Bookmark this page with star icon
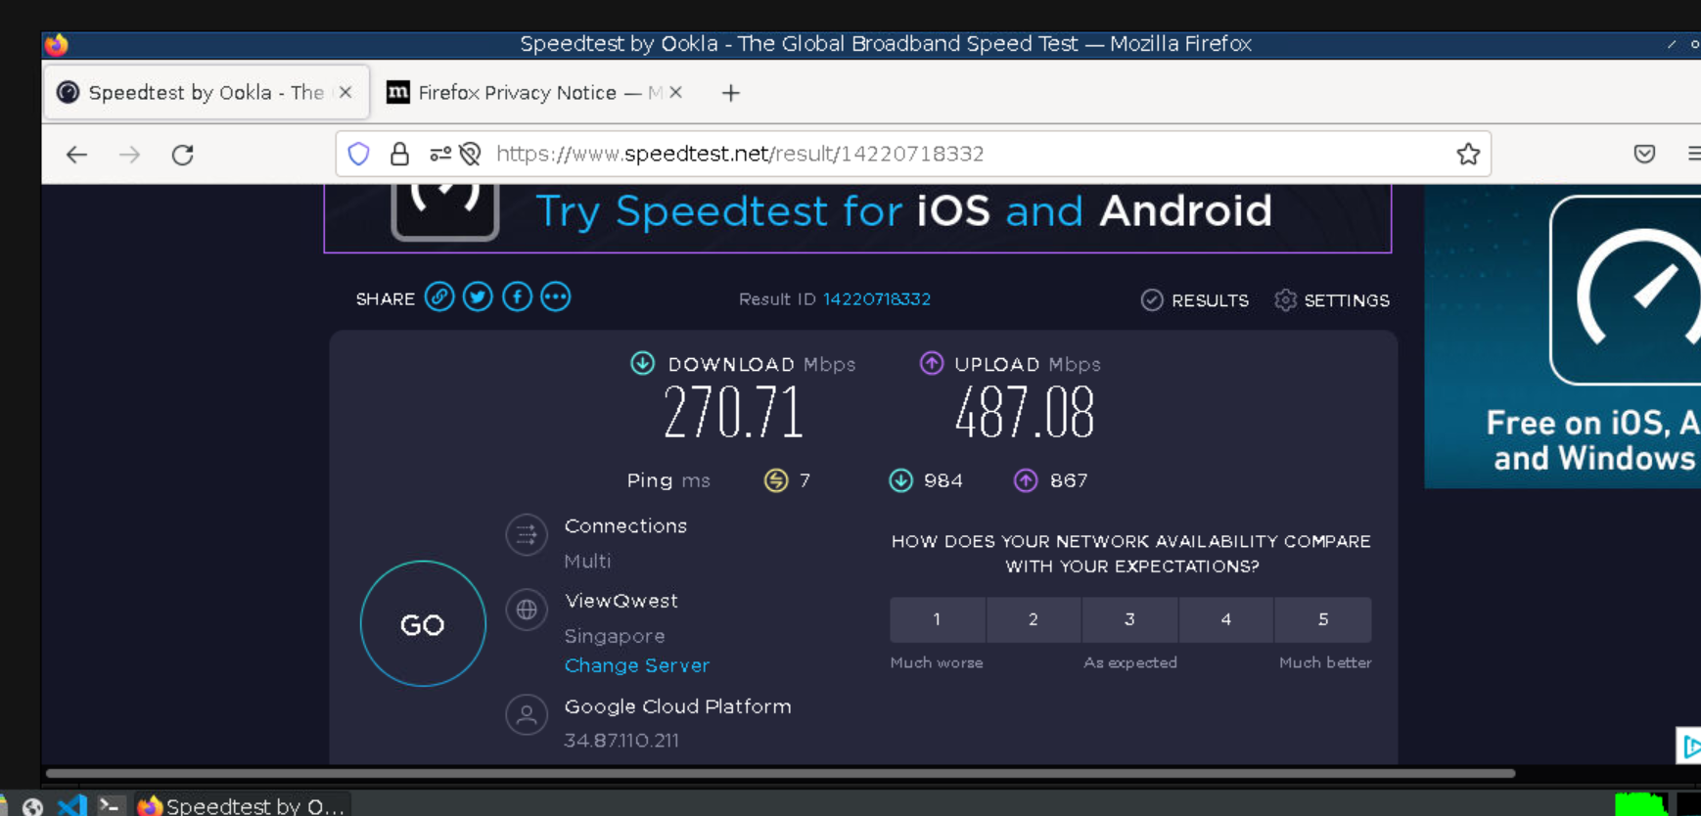This screenshot has width=1701, height=816. (1467, 154)
